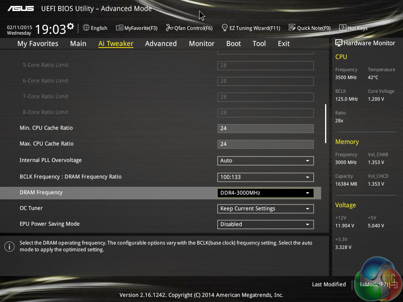Open the Advanced tab

[x=161, y=44]
